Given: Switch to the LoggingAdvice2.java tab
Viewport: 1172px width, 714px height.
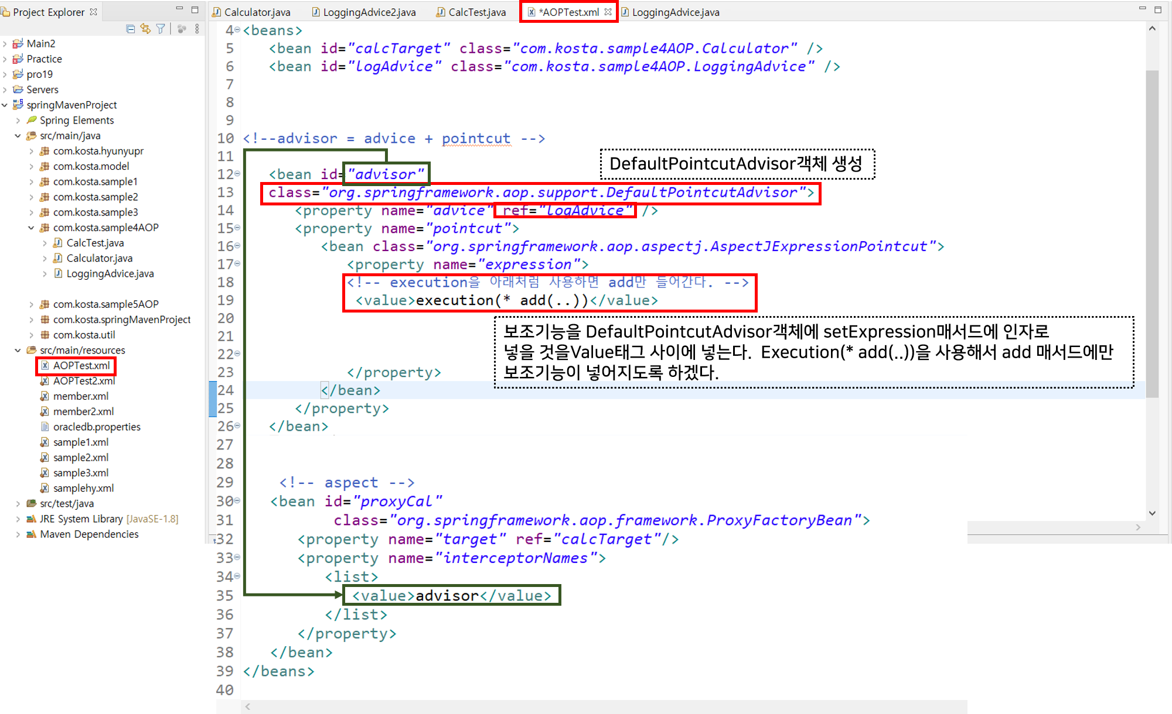Looking at the screenshot, I should [x=369, y=12].
